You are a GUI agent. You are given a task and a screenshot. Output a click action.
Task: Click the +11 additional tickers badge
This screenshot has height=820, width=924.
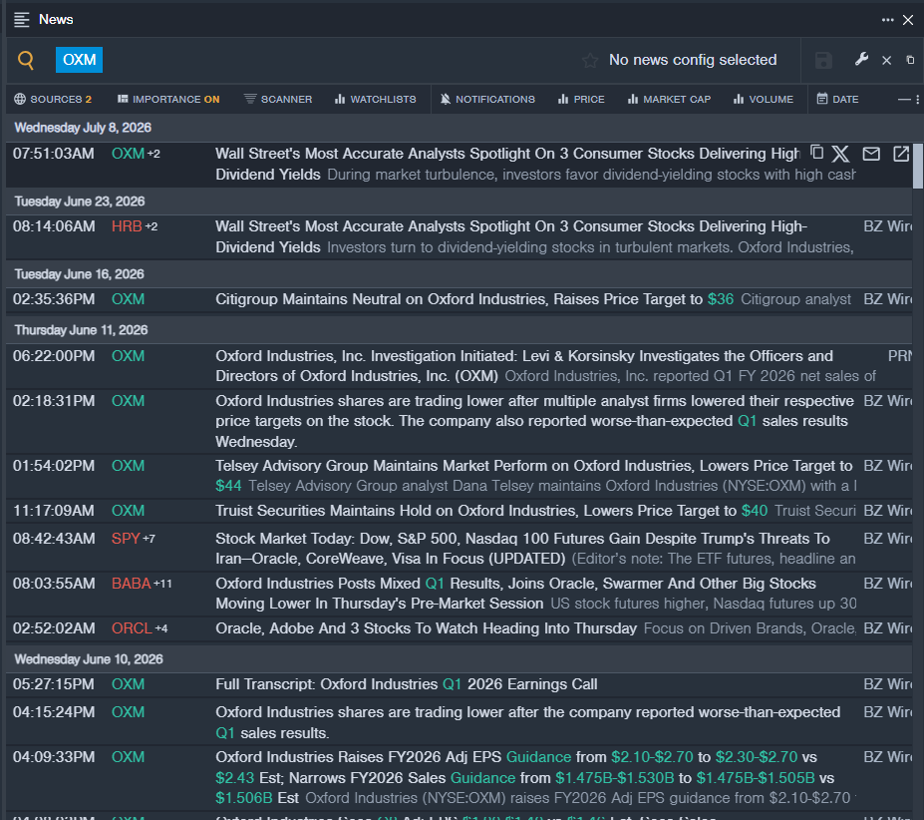162,584
